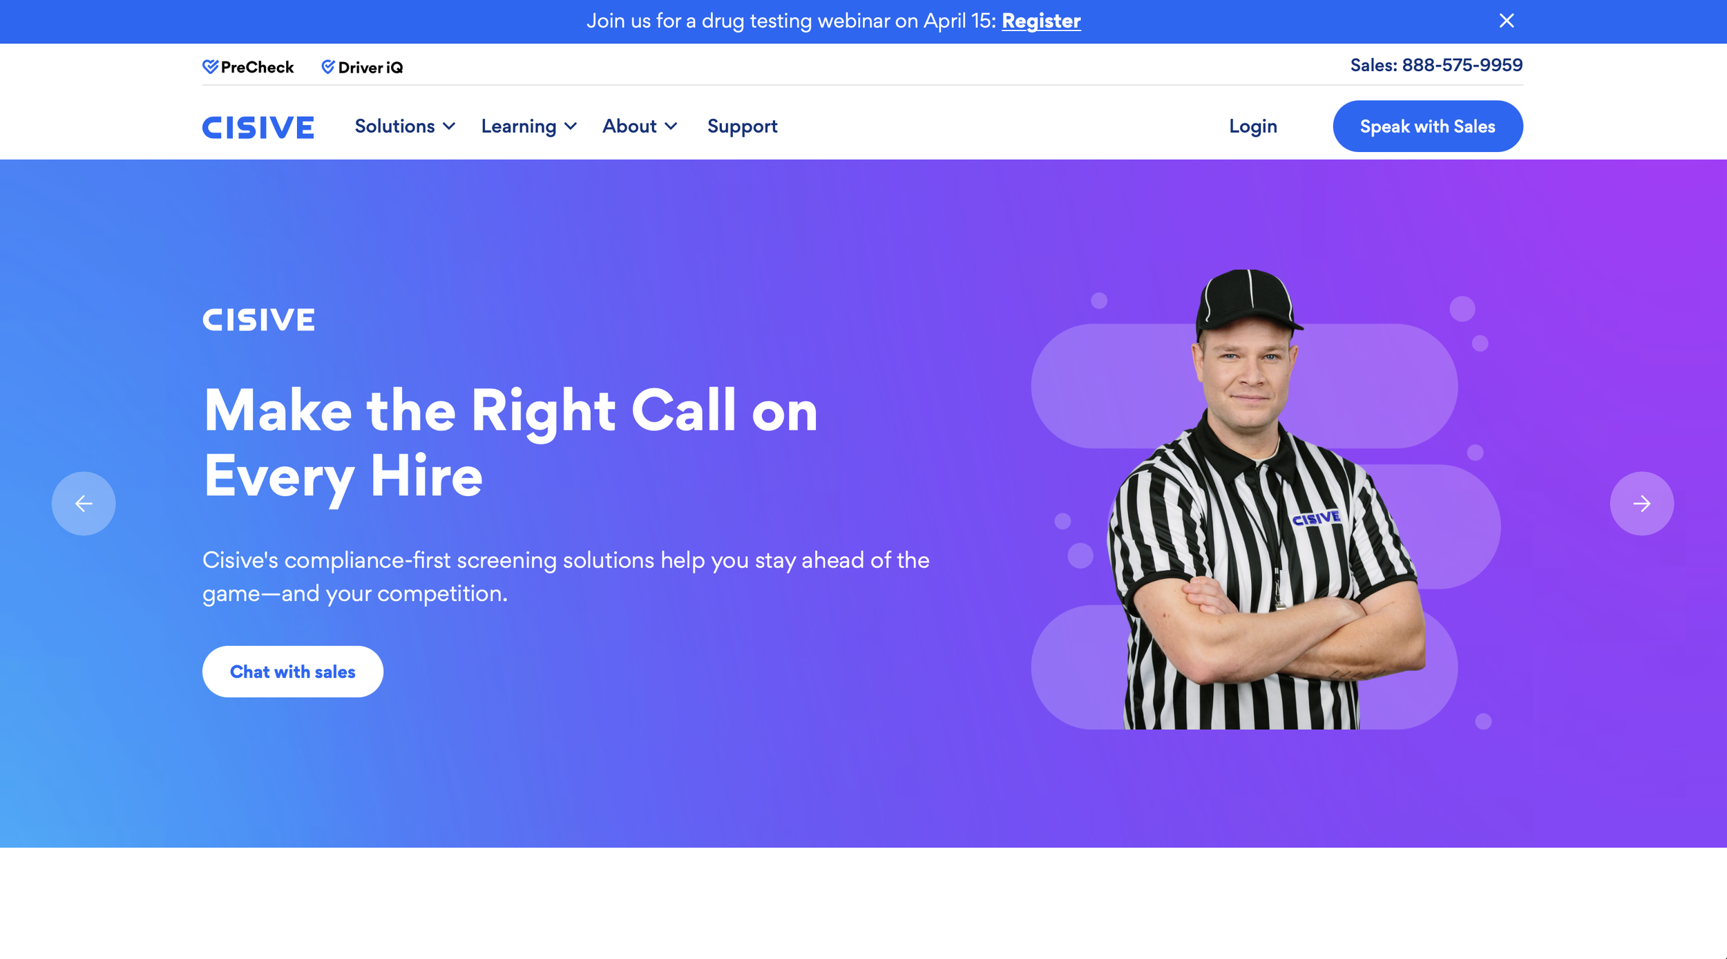Screen dimensions: 1727x959
Task: Expand the Solutions dropdown chevron
Action: tap(449, 126)
